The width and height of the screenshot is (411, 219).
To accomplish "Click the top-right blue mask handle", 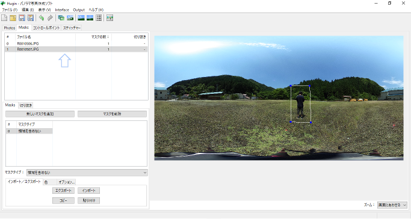I will (x=309, y=85).
